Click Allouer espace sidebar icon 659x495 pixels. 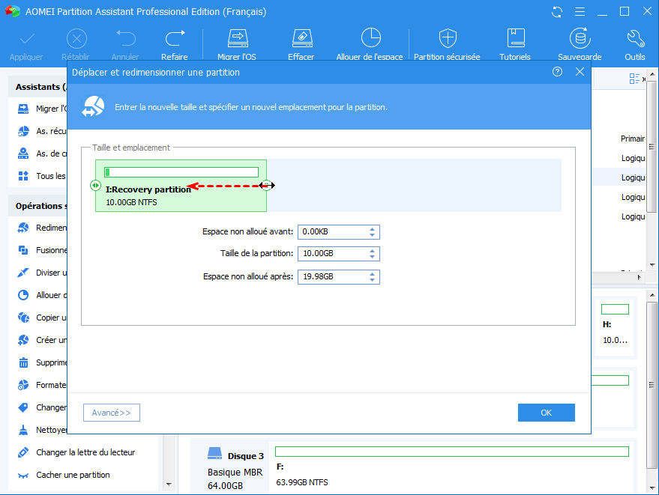[23, 295]
